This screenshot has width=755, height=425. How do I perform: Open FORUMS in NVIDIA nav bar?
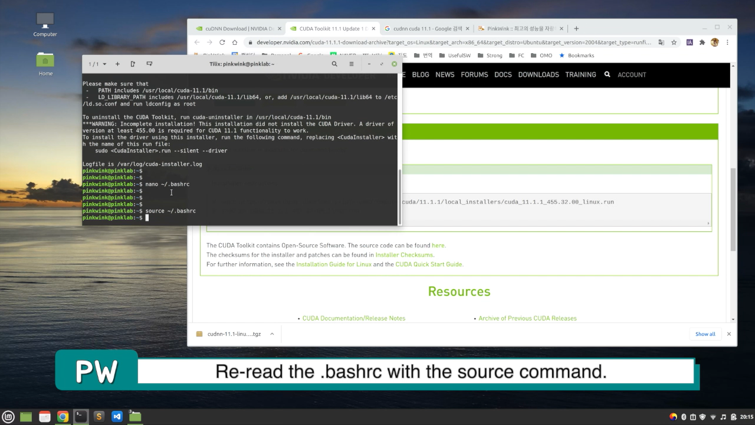[x=474, y=74]
